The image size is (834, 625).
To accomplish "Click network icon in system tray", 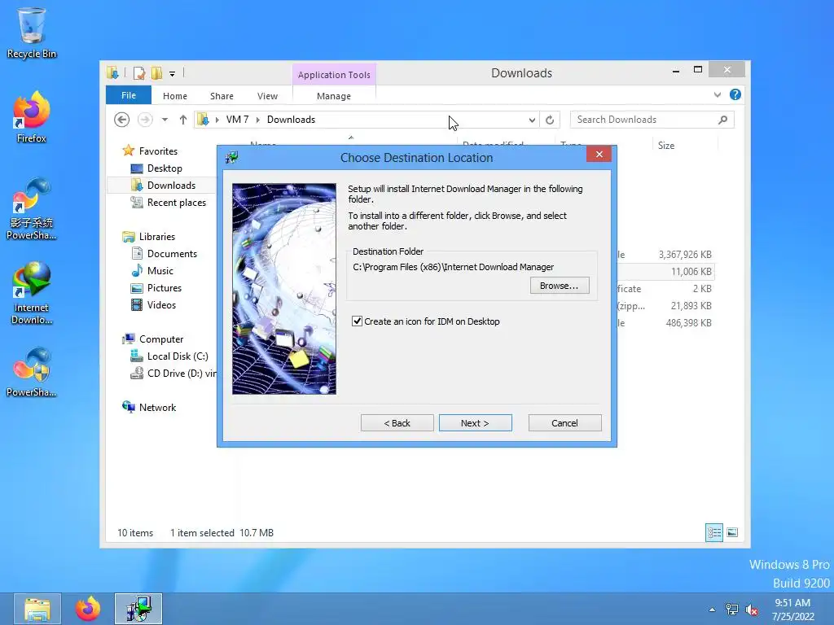I will pyautogui.click(x=732, y=610).
